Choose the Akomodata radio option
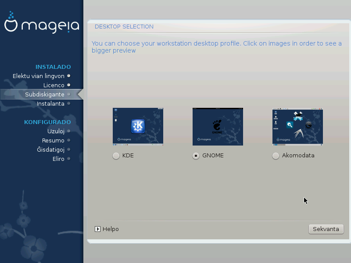The height and width of the screenshot is (263, 351). coord(276,156)
